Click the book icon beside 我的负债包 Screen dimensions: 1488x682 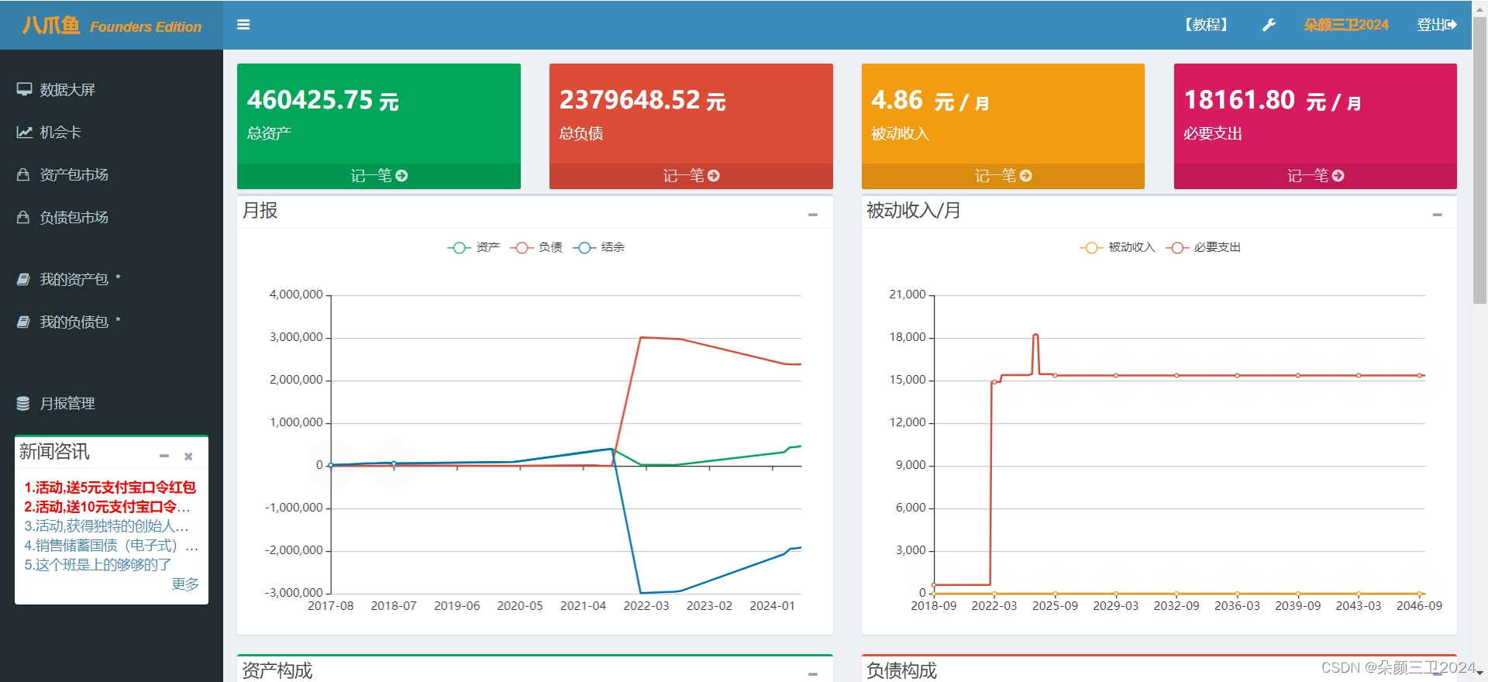pos(23,322)
